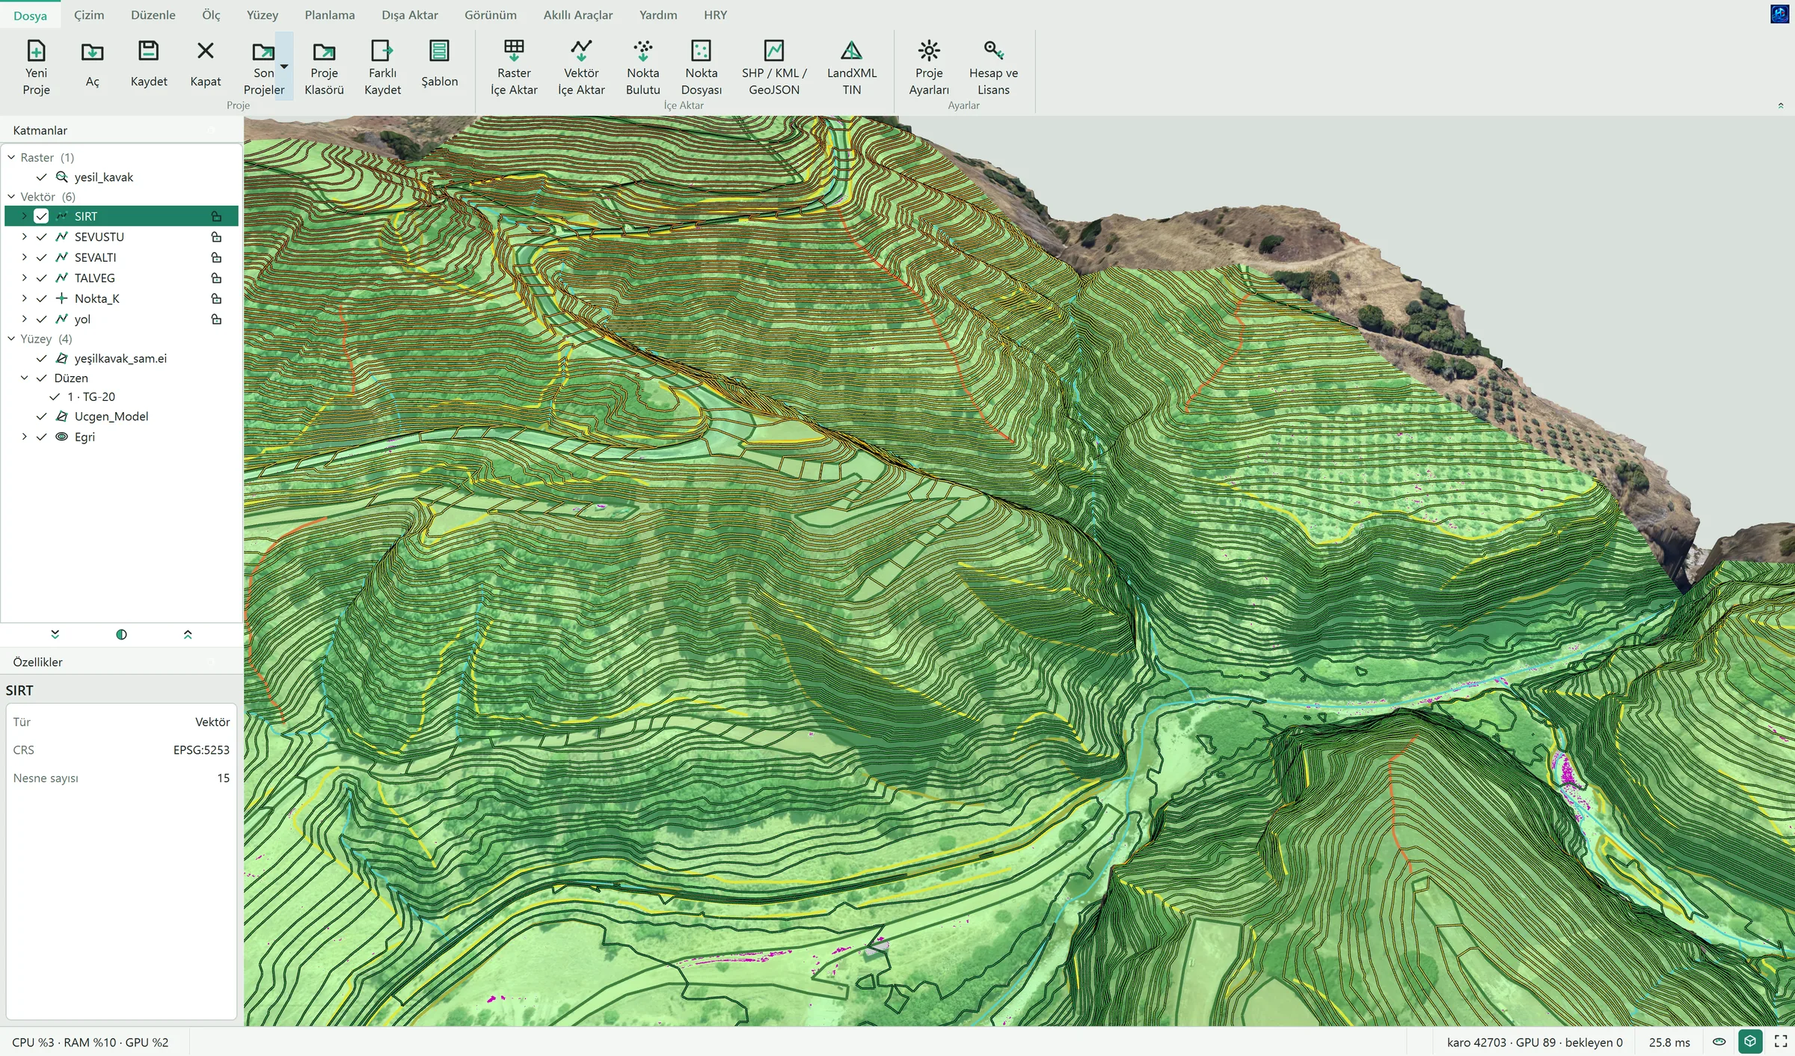Open Hesap ve Lisans
Image resolution: width=1795 pixels, height=1056 pixels.
993,68
